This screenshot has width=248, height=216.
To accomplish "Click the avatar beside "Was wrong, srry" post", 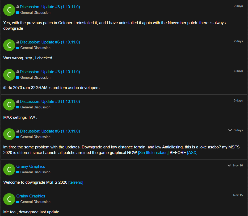I will (x=9, y=45).
